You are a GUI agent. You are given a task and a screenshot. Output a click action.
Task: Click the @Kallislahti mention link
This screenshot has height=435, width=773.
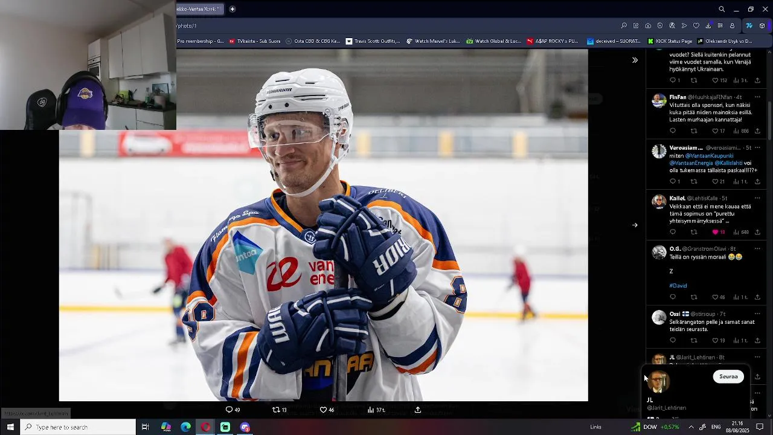click(x=728, y=163)
